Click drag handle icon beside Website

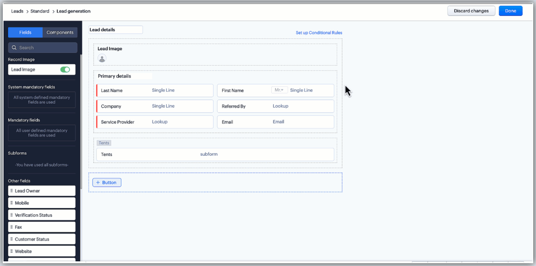(x=12, y=251)
